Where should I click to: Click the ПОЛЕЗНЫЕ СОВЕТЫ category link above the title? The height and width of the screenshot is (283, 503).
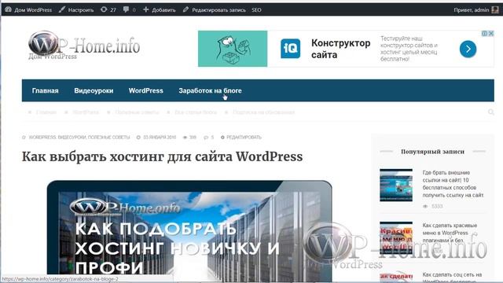[x=109, y=138]
